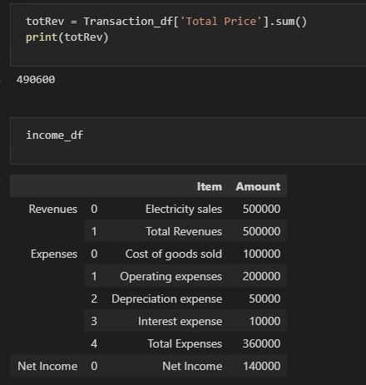Click the amount 100000
366x385 pixels.
262,254
